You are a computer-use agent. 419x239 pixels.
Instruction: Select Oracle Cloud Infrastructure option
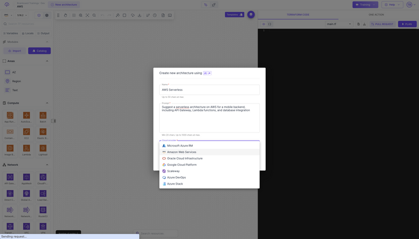click(x=209, y=158)
